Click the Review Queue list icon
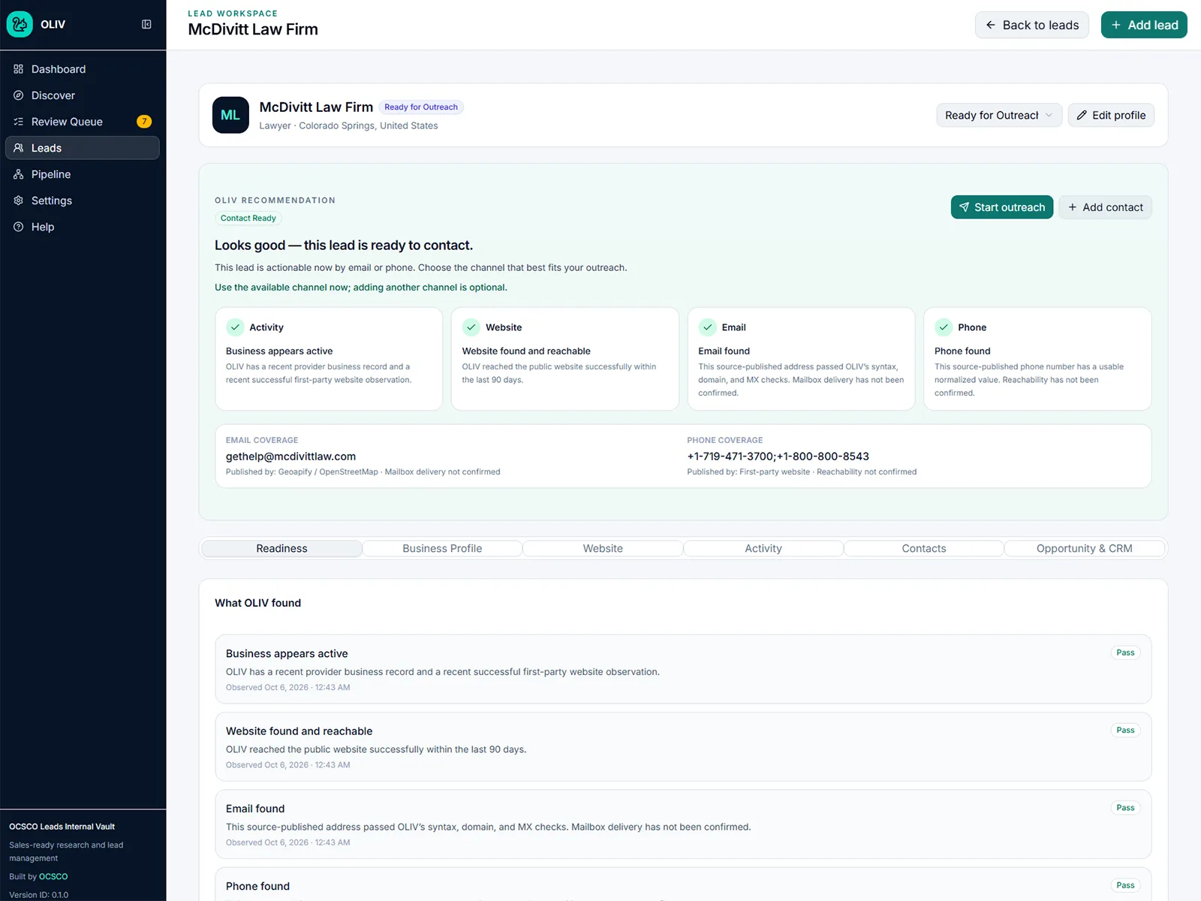The height and width of the screenshot is (901, 1201). 19,122
